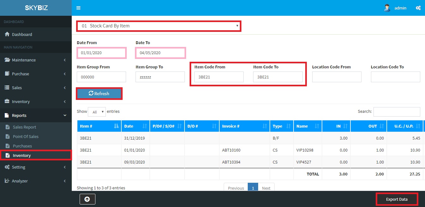
Task: Collapse the Reports sidebar menu
Action: [x=36, y=115]
